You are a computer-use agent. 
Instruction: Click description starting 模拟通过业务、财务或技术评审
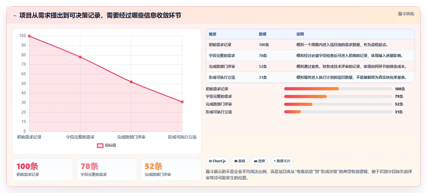click(x=352, y=67)
